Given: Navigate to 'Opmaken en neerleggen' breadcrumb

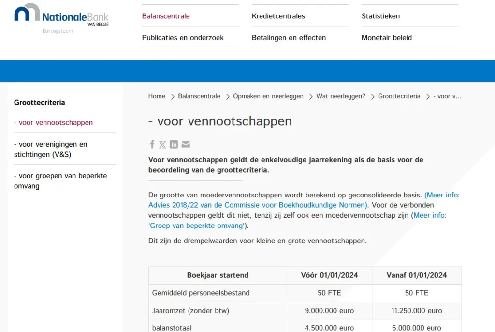Looking at the screenshot, I should [268, 96].
